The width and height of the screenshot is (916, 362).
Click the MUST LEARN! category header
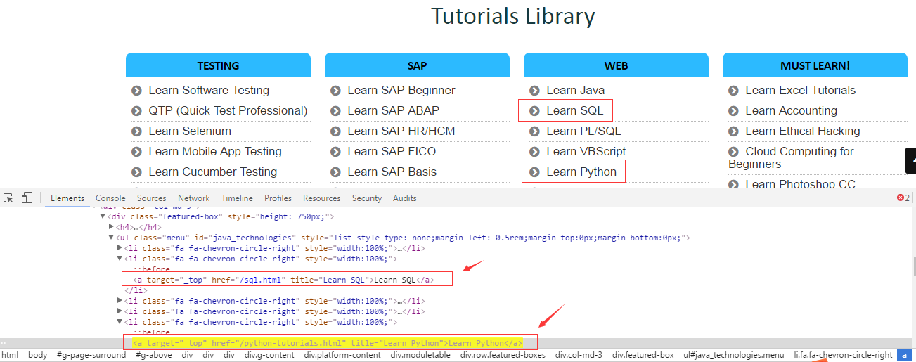pos(815,65)
